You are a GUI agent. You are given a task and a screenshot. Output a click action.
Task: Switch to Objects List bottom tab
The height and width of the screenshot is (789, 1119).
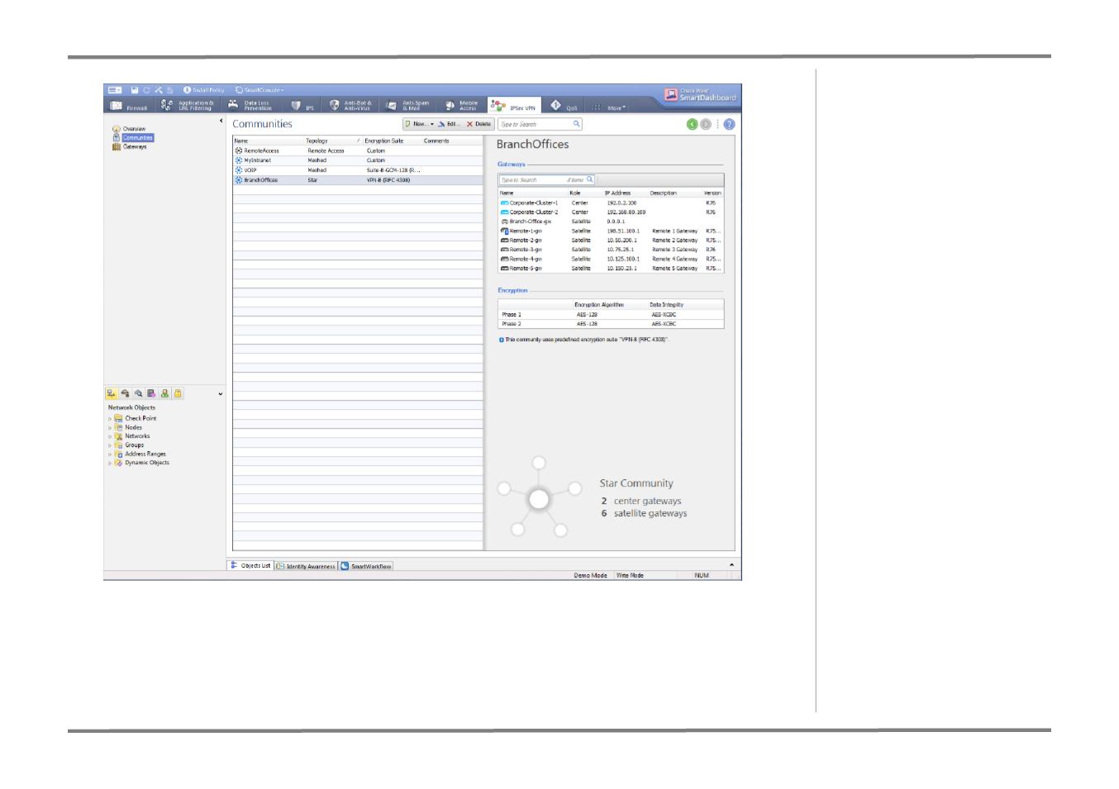250,566
